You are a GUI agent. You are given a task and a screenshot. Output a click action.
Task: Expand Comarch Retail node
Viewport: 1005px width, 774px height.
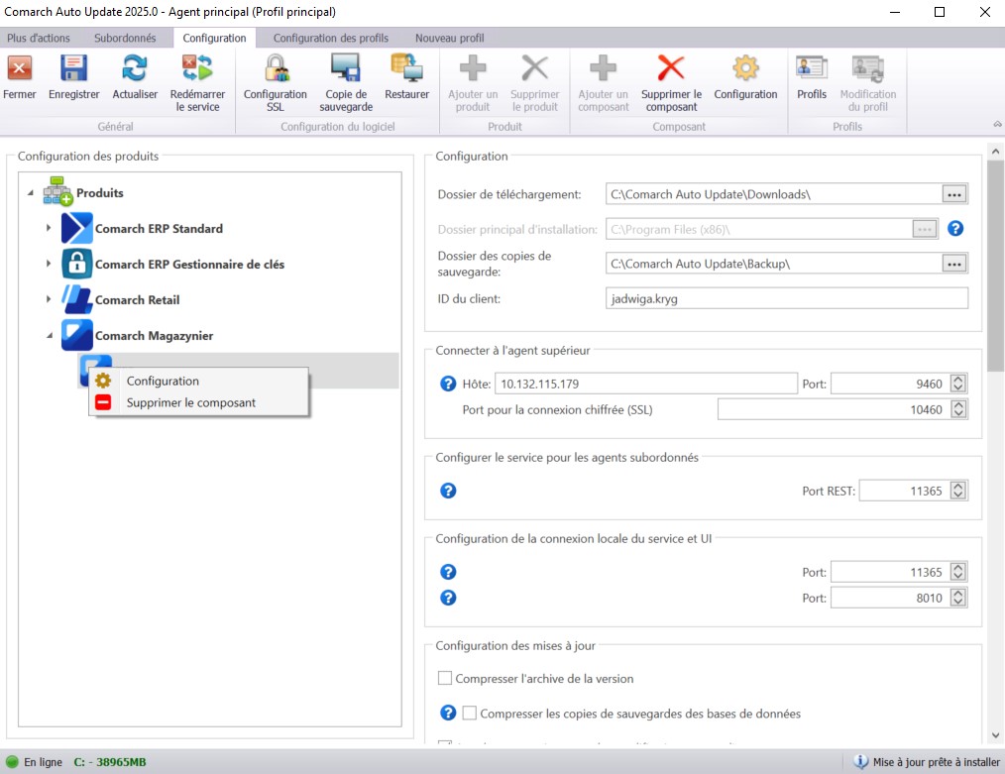49,299
